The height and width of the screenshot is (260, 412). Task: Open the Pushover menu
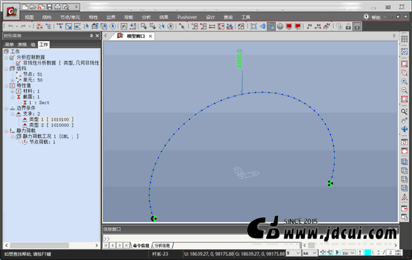coord(187,17)
